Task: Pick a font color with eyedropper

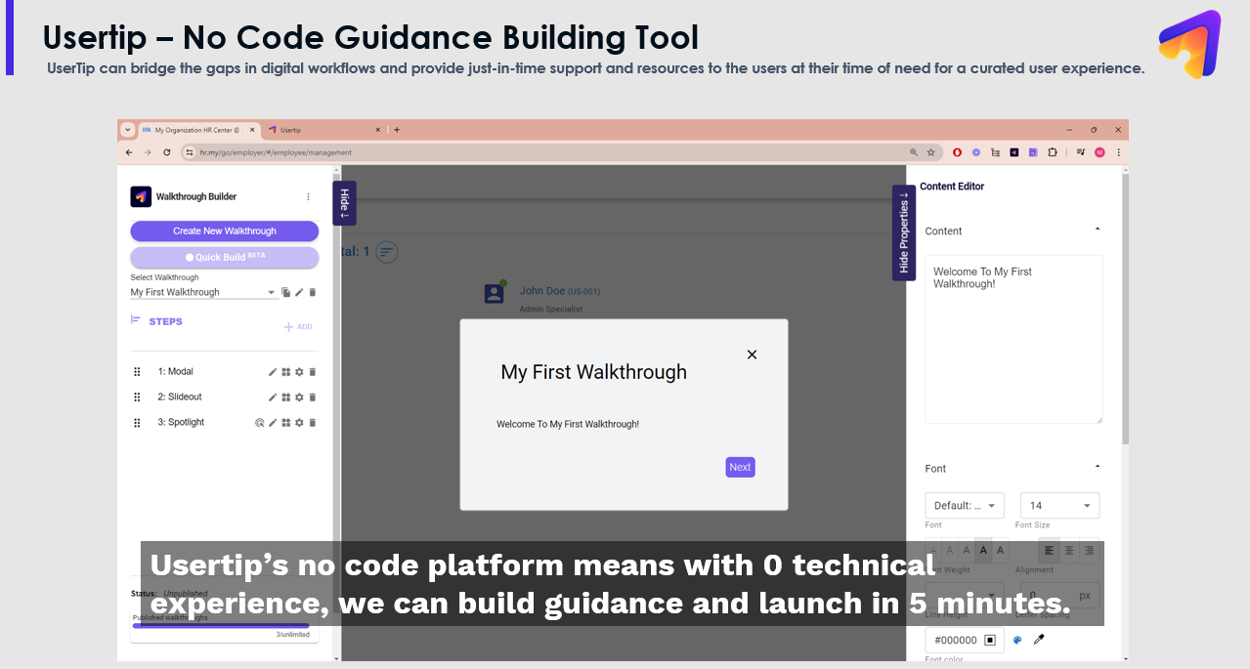Action: (1039, 641)
